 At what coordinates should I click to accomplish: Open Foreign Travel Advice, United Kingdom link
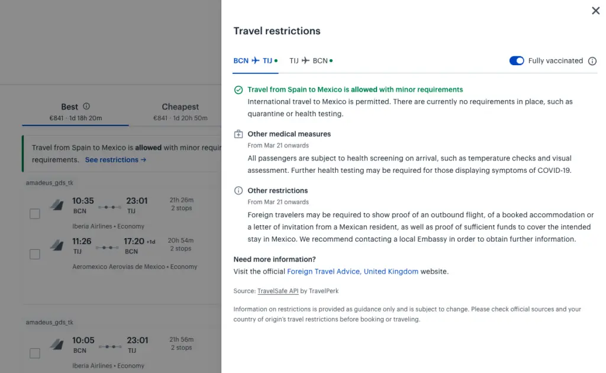click(x=353, y=272)
